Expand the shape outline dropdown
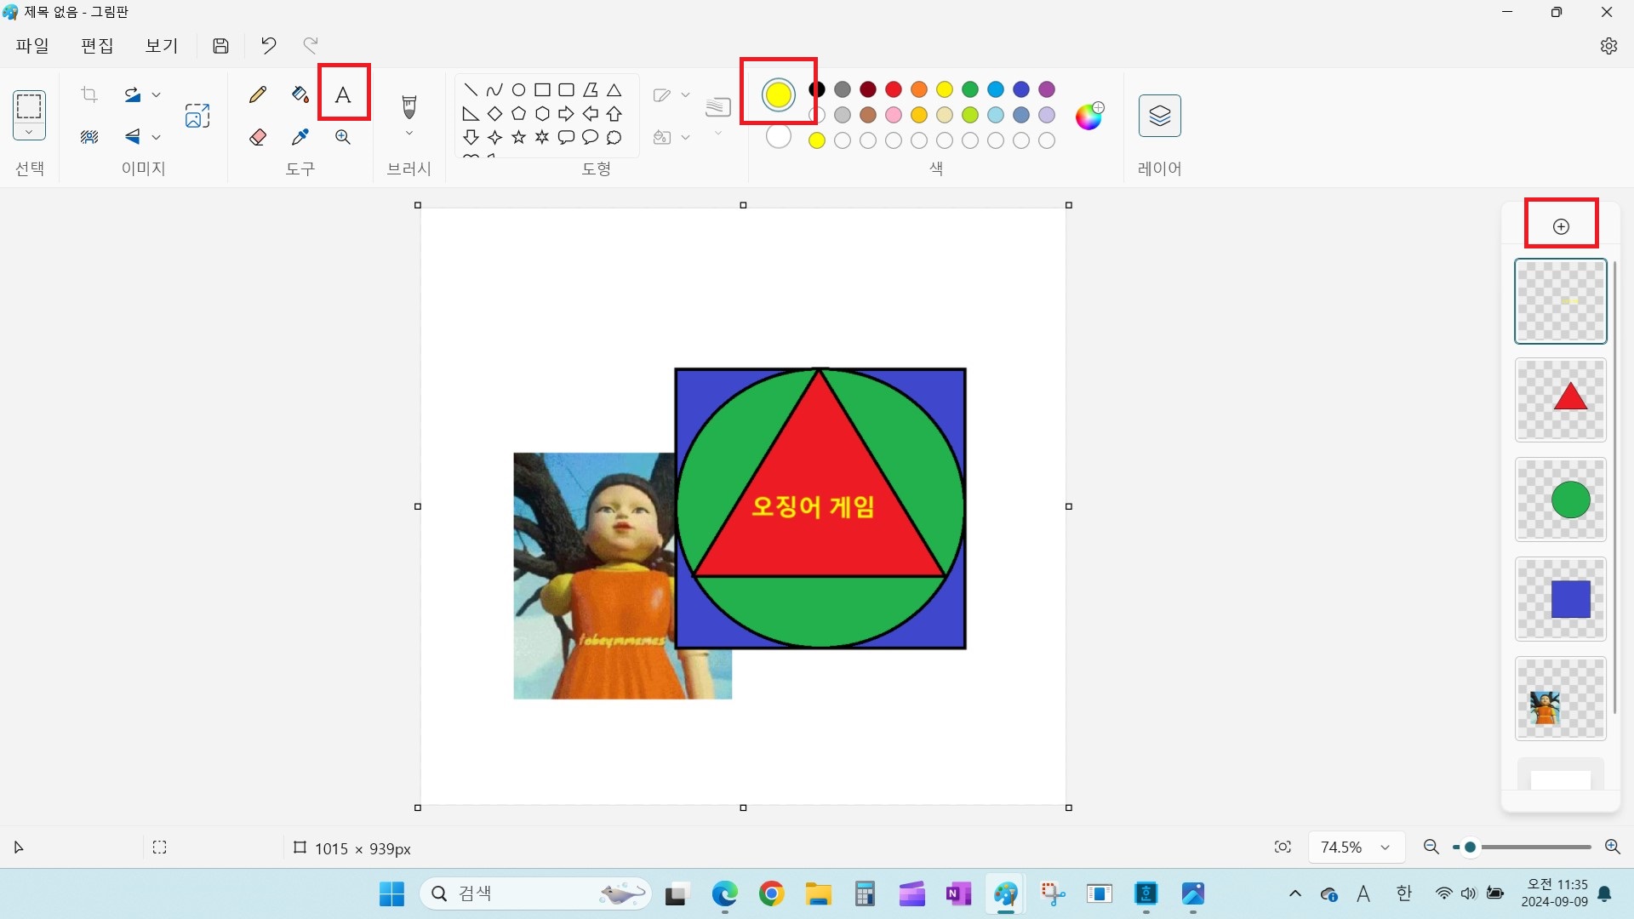Viewport: 1634px width, 919px height. point(685,94)
